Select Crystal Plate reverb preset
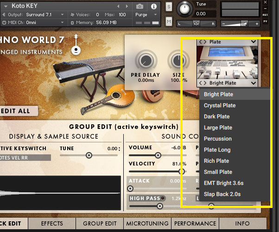This screenshot has width=279, height=232. click(235, 105)
